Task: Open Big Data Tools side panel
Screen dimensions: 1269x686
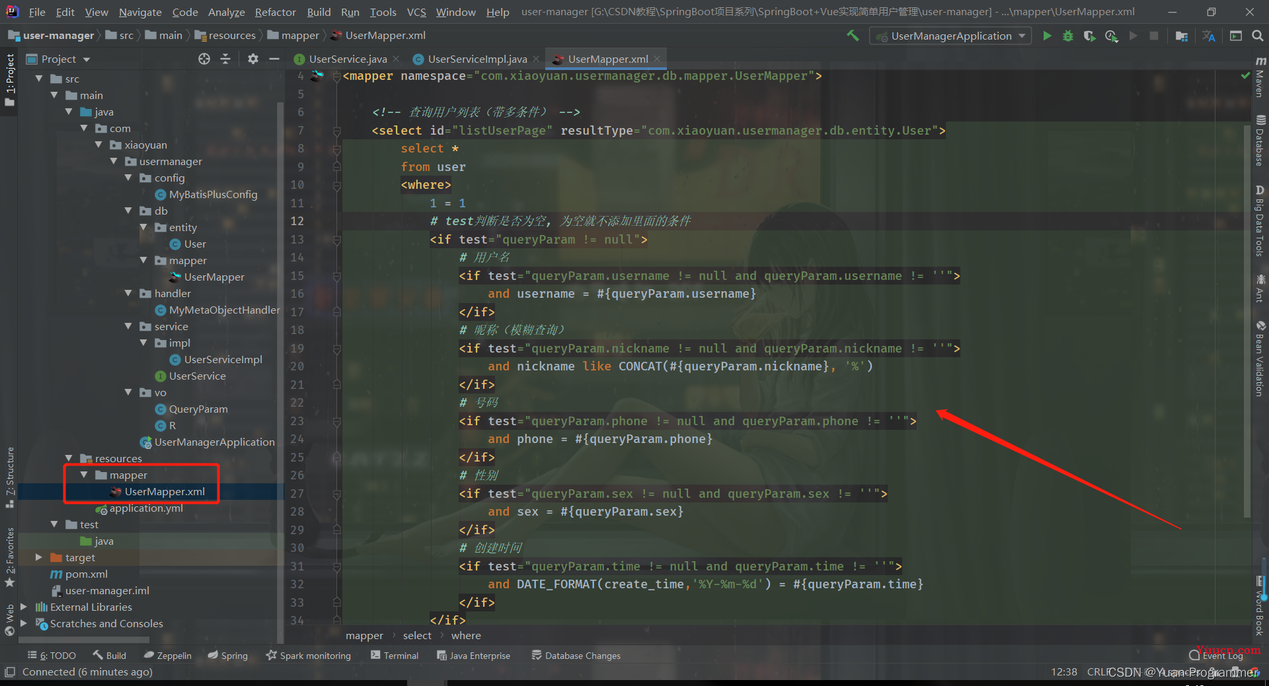Action: 1260,221
